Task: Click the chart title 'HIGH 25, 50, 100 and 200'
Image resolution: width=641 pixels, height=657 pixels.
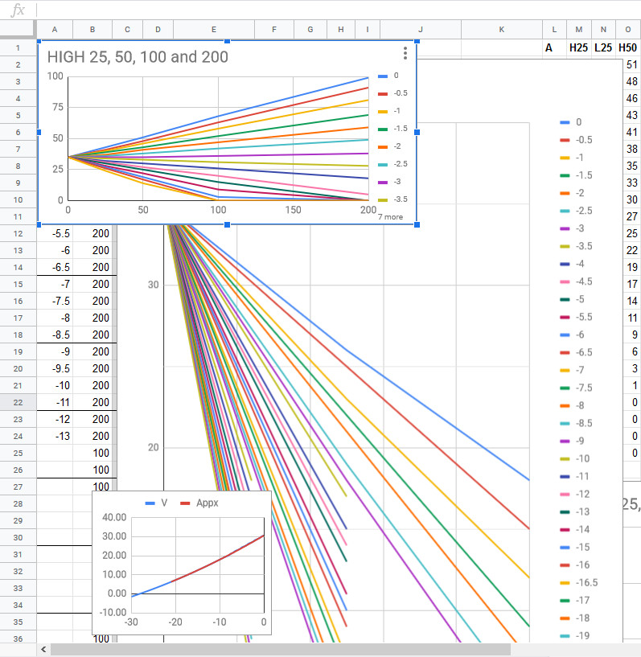Action: pos(138,57)
